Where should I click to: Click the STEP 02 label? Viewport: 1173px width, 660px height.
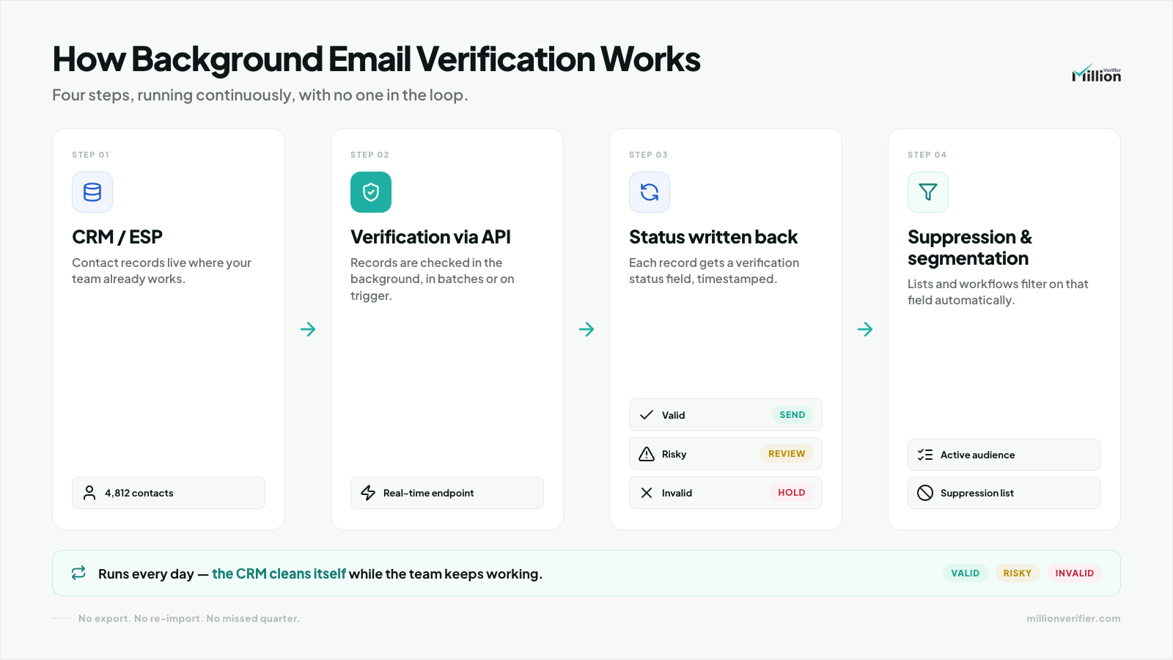pos(370,155)
